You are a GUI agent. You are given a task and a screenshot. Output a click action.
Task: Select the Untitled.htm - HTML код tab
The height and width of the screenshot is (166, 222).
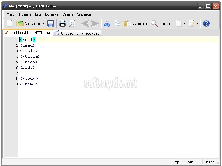pyautogui.click(x=27, y=33)
